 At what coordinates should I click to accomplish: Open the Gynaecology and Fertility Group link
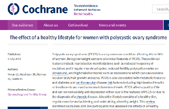click(27, 94)
